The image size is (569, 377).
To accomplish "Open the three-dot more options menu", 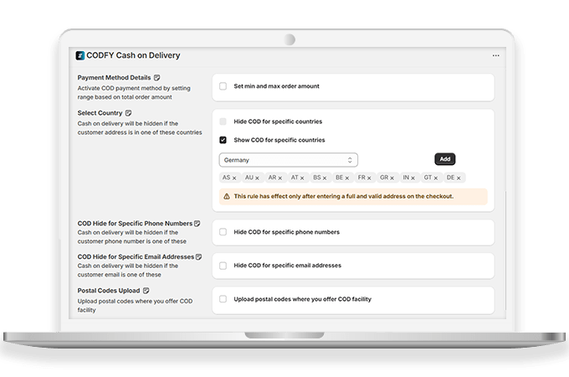I will tap(495, 56).
